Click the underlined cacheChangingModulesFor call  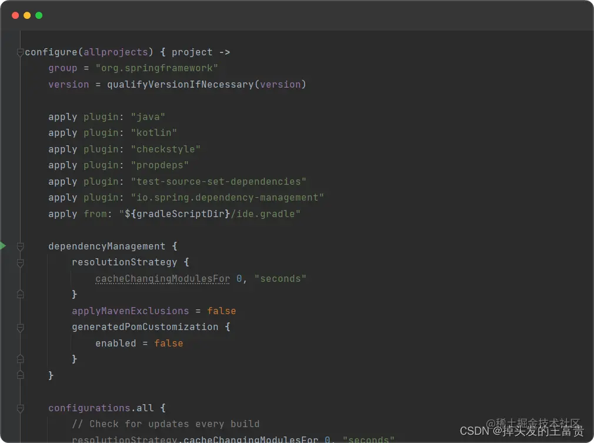(162, 278)
